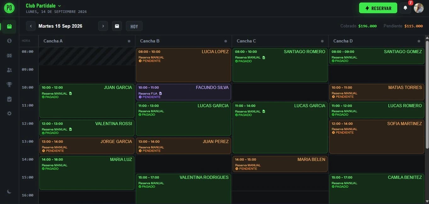Click the RESERVAR button
The image size is (429, 204).
tap(378, 8)
